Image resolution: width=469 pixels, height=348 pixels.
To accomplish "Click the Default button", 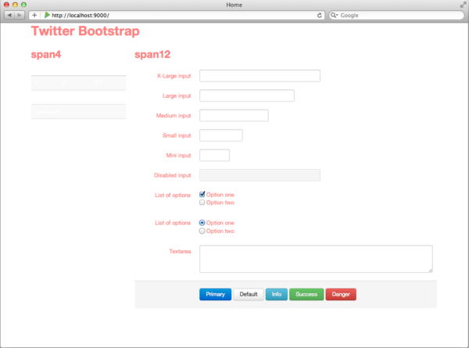I will click(249, 294).
